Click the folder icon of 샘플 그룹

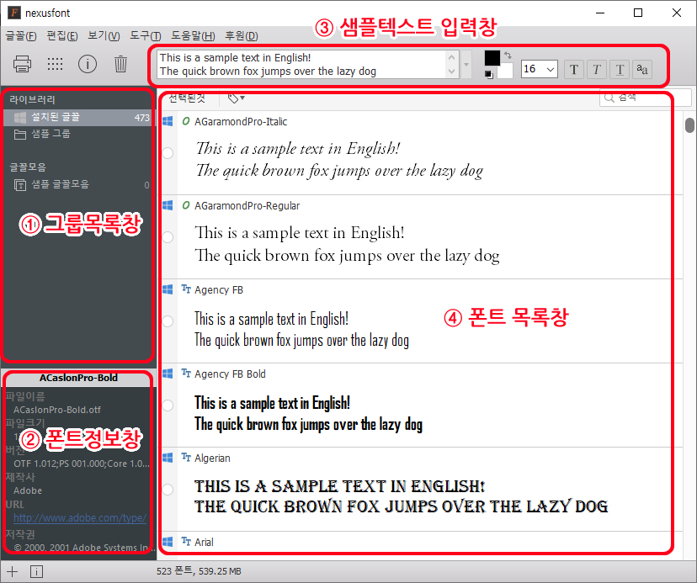20,135
